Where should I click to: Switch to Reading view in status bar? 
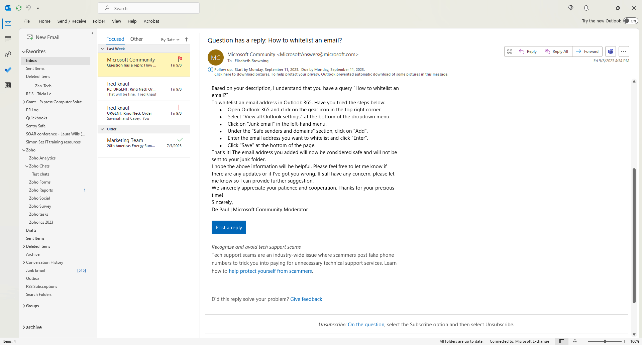(x=575, y=341)
